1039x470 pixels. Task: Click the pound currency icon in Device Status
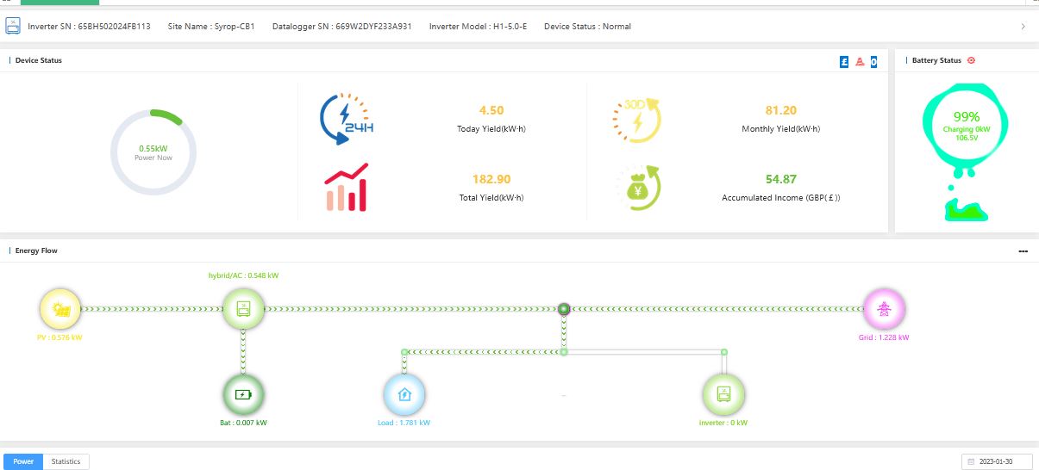coord(844,61)
